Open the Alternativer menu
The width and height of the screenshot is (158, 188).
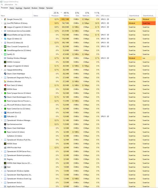9,4
